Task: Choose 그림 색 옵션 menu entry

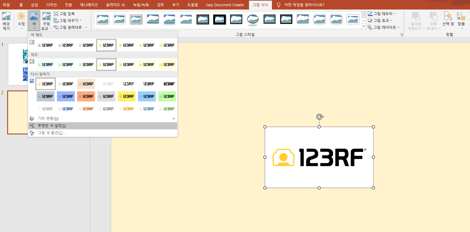Action: (103, 133)
